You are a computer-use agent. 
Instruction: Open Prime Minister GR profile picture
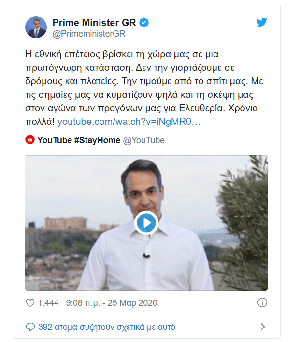(x=36, y=28)
